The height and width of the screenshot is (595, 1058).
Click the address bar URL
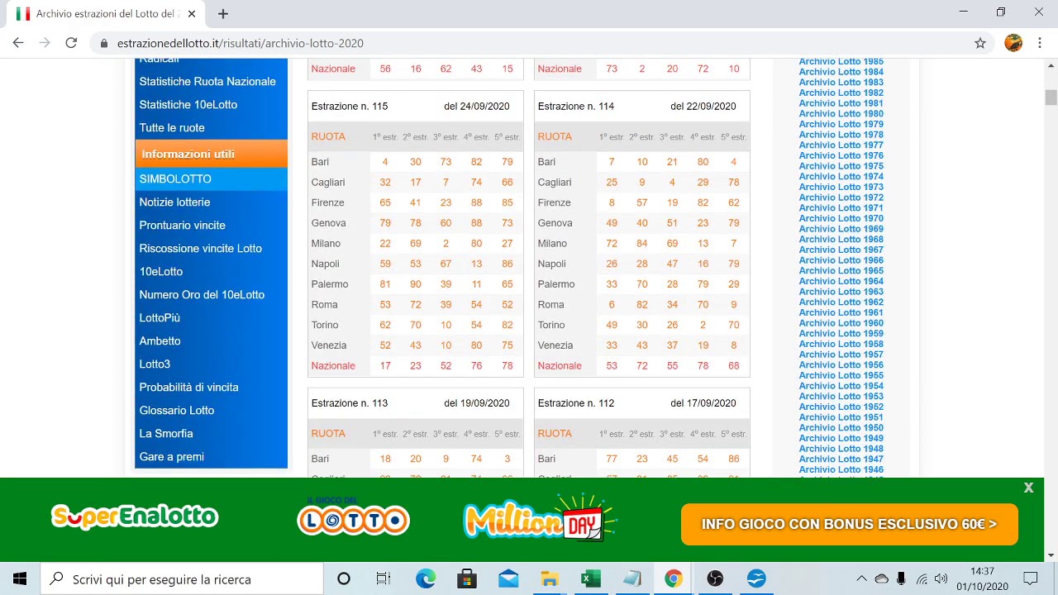[240, 43]
